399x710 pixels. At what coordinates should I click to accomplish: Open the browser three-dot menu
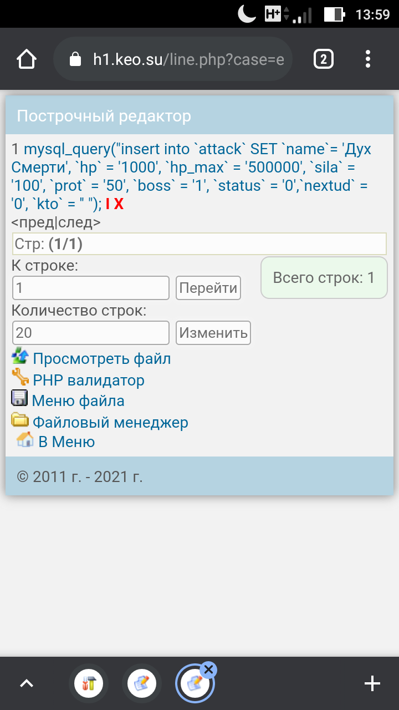(368, 59)
